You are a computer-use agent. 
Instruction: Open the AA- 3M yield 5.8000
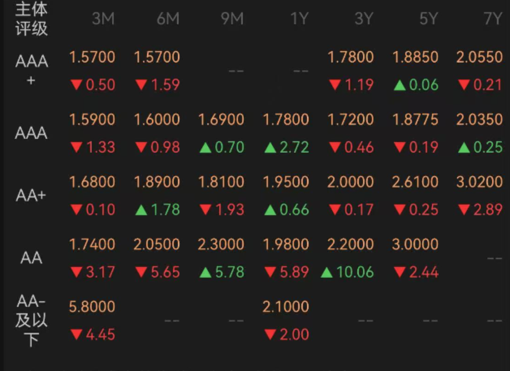tap(92, 307)
